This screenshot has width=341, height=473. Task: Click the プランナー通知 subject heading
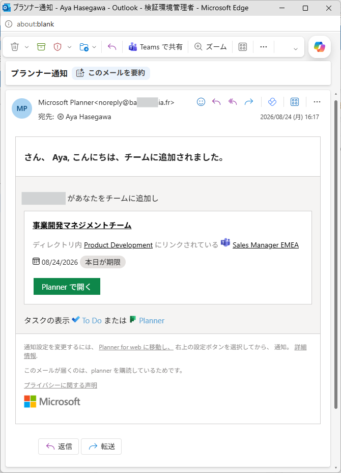(39, 73)
